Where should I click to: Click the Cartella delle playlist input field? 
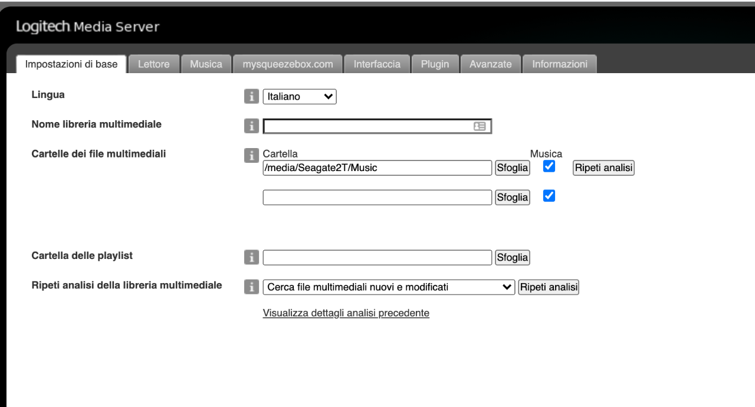pos(377,258)
